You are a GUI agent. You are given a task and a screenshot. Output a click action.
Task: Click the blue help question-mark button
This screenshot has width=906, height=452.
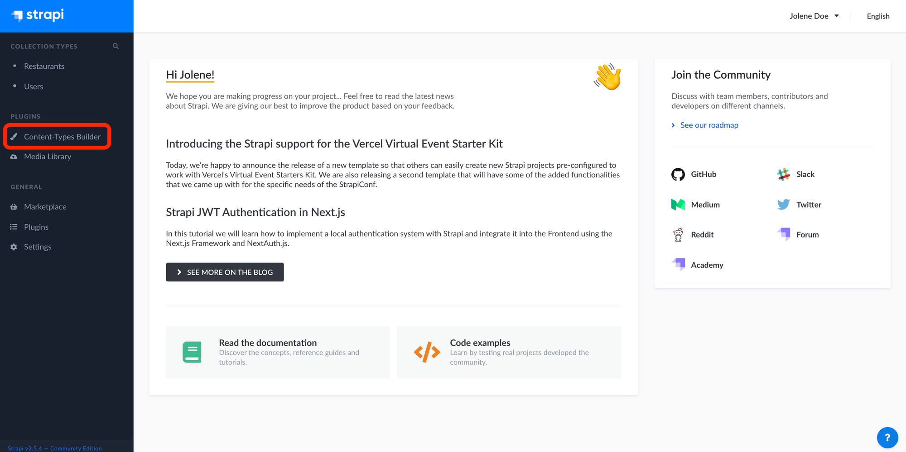887,438
